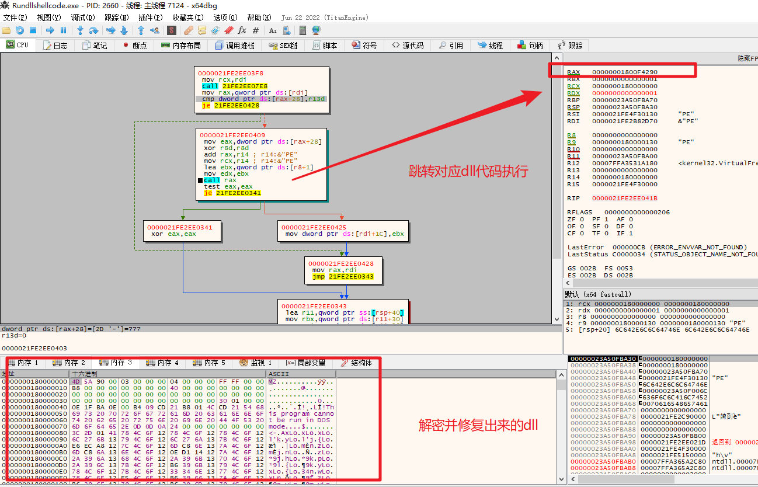Select the 监视 1 tab

(x=256, y=363)
